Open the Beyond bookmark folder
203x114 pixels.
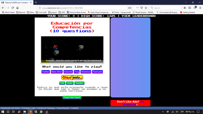click(x=21, y=12)
